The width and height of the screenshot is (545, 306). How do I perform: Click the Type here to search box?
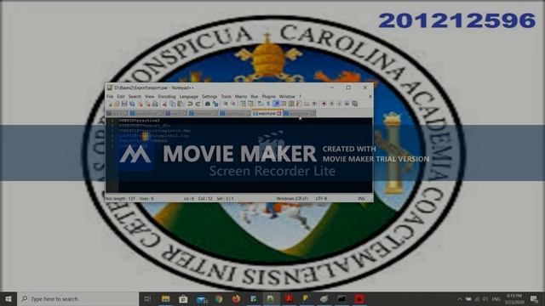click(x=77, y=298)
